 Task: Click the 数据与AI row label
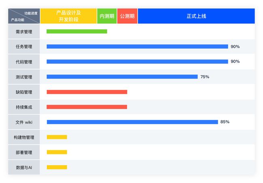[x=24, y=167]
